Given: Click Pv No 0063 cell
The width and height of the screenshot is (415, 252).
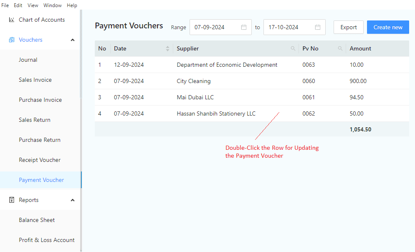Looking at the screenshot, I should click(x=309, y=65).
